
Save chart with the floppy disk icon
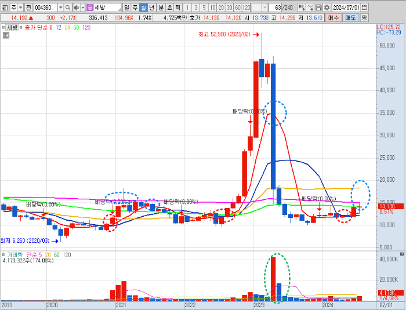click(318, 8)
